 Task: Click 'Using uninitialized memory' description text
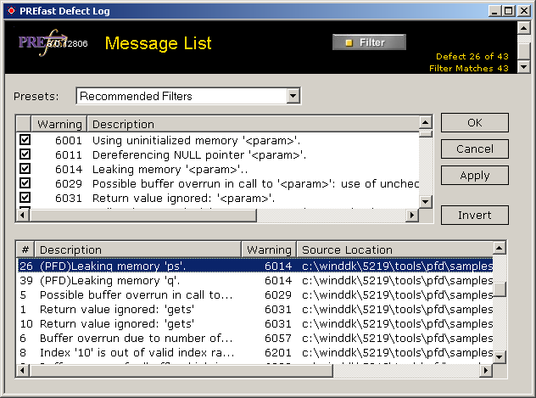[196, 140]
